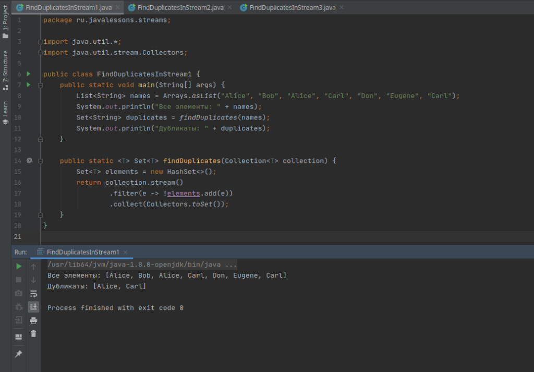Viewport: 534px width, 372px height.
Task: Open the FindDuplicatesInStream3.java editor tab
Action: pos(289,7)
